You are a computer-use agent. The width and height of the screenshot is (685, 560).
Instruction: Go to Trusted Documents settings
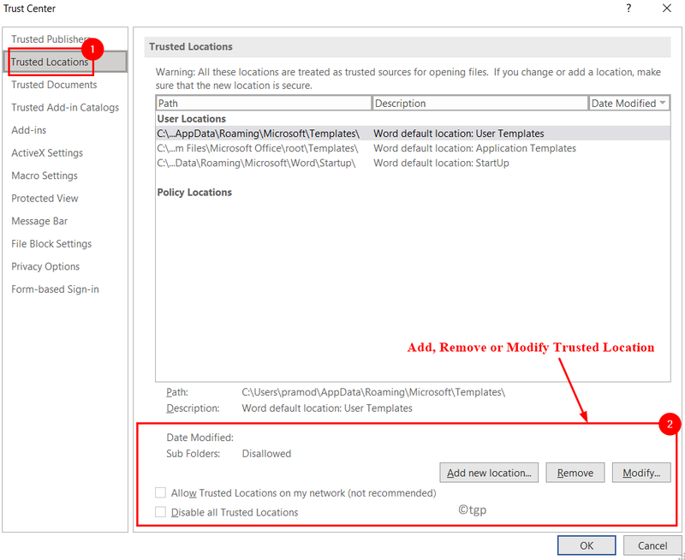54,85
